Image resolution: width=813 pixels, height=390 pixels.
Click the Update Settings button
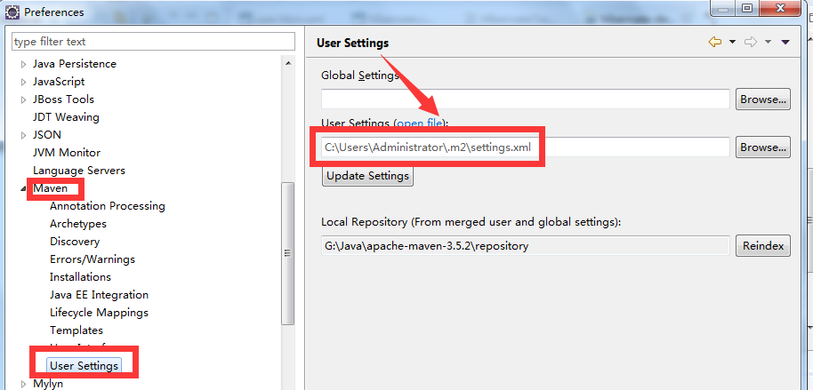367,176
